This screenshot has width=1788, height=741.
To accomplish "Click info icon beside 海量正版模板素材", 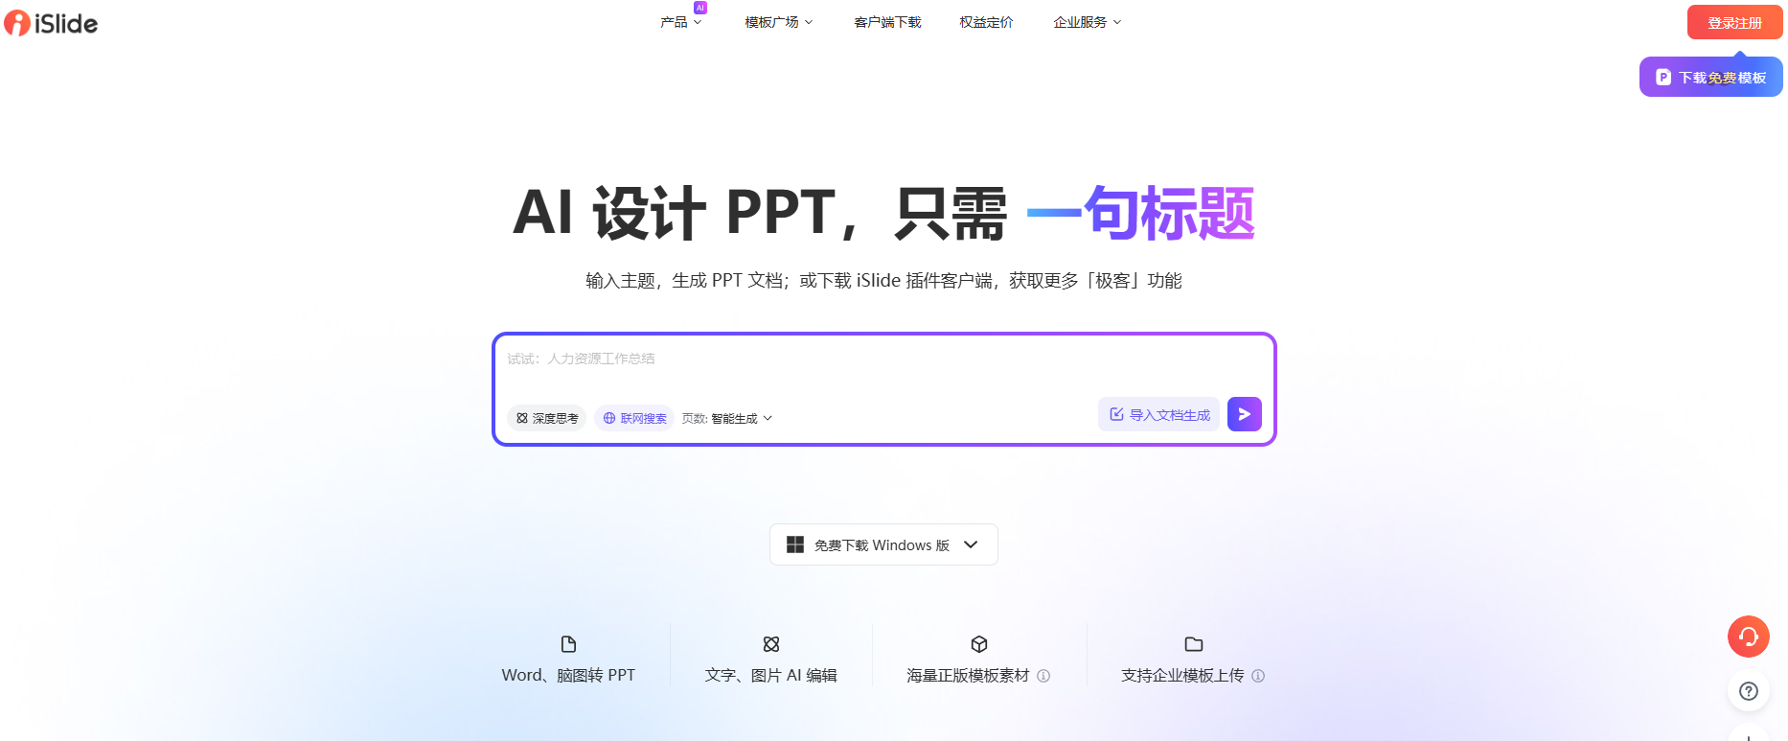I will tap(1043, 676).
